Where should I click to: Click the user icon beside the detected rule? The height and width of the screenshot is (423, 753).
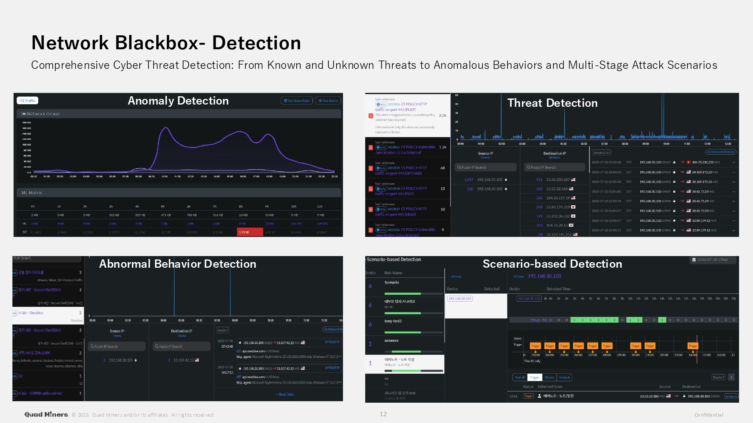click(539, 396)
